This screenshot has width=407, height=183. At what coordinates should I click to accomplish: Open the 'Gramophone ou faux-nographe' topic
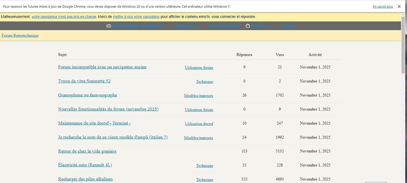pyautogui.click(x=88, y=95)
